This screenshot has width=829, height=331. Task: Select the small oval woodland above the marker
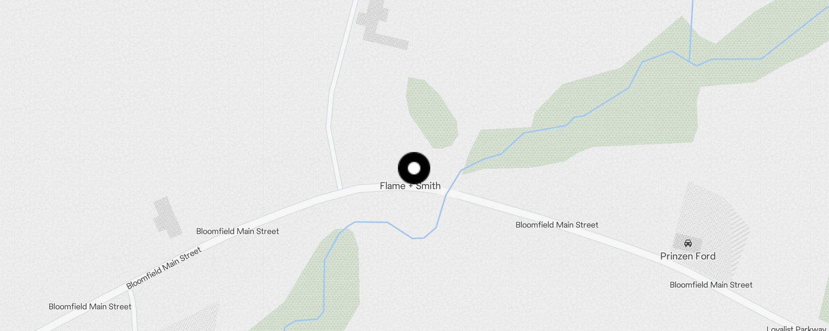[x=431, y=113]
